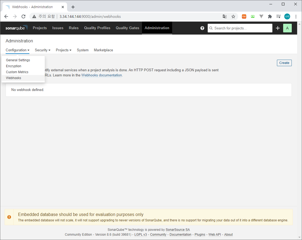The width and height of the screenshot is (302, 240).
Task: Click the Chrome profile avatar
Action: click(x=287, y=16)
